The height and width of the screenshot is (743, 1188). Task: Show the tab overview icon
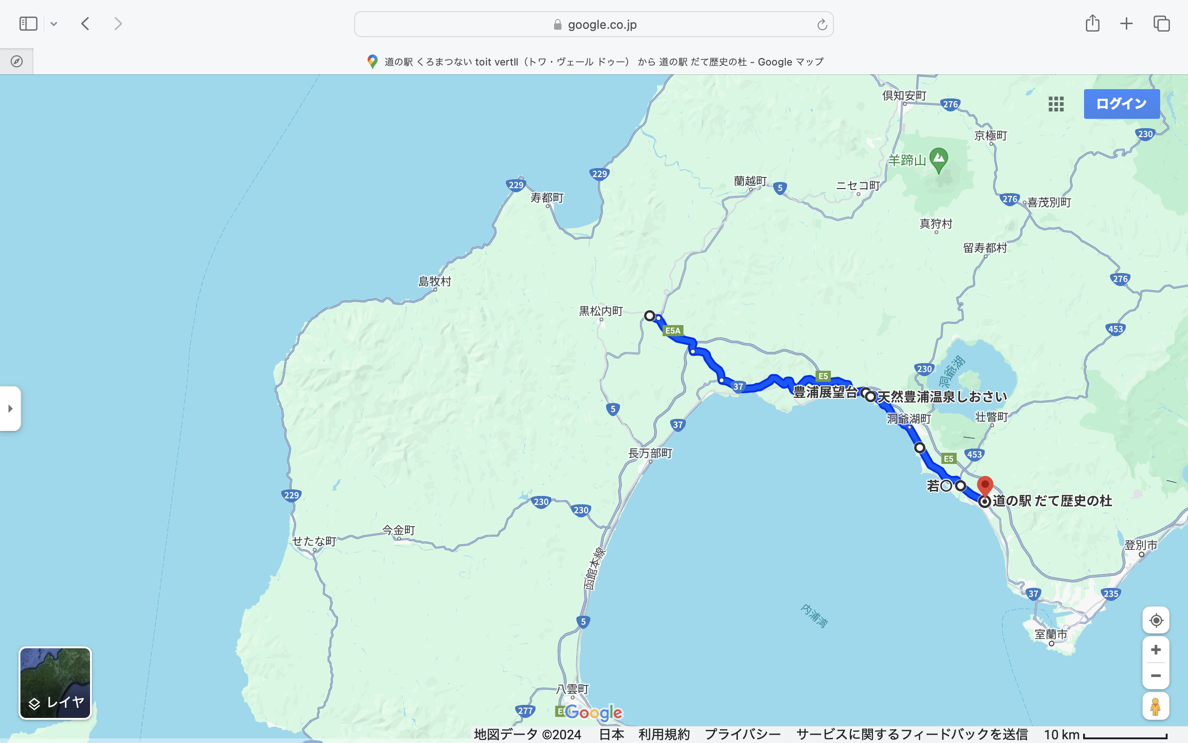[x=1162, y=24]
